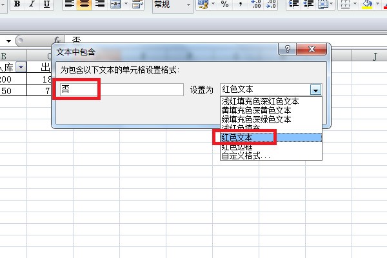Decrease decimal places
The width and height of the screenshot is (387, 258).
pyautogui.click(x=271, y=4)
